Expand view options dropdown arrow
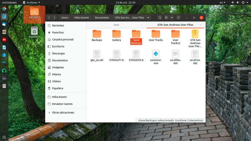The width and height of the screenshot is (251, 141). click(172, 18)
